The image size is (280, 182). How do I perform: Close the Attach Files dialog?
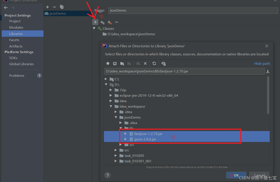[x=267, y=46]
